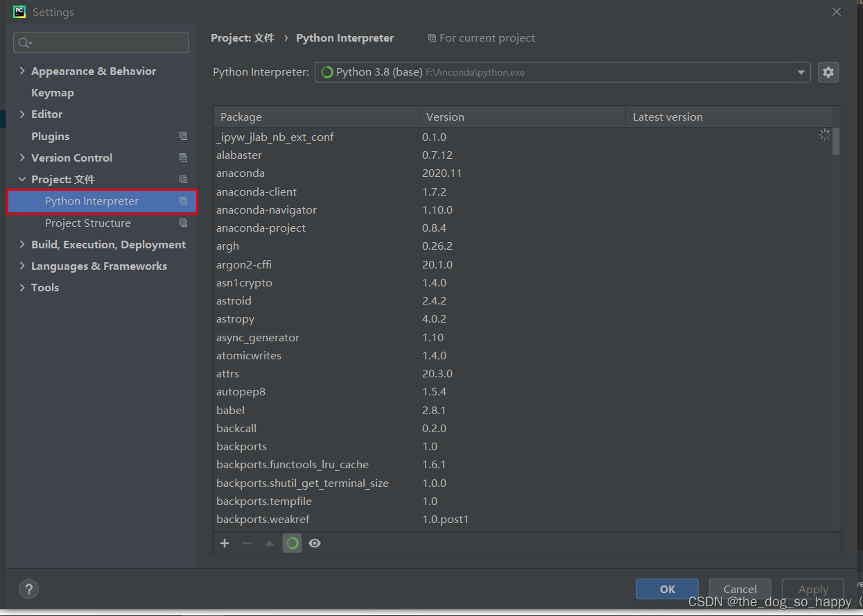Open Keymap settings
The image size is (863, 616).
53,92
